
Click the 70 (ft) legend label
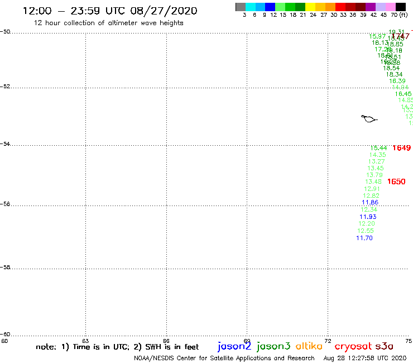(399, 15)
